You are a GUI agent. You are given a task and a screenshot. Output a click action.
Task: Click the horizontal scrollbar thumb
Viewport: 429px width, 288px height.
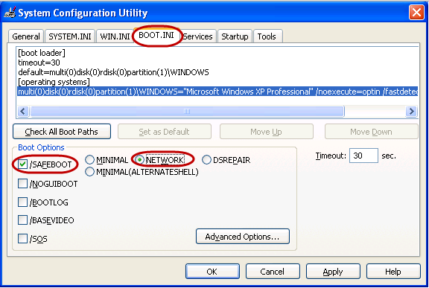tap(187, 111)
